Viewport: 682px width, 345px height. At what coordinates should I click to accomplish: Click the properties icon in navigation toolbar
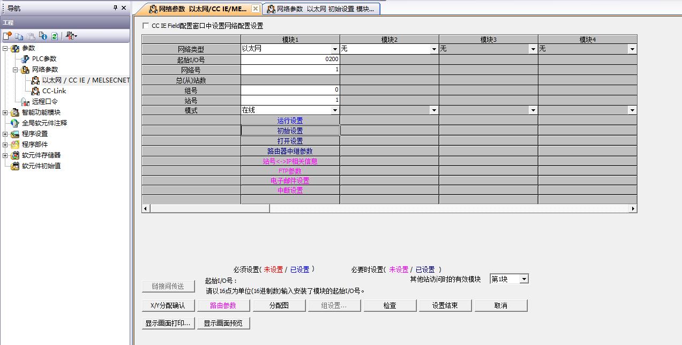pos(43,36)
